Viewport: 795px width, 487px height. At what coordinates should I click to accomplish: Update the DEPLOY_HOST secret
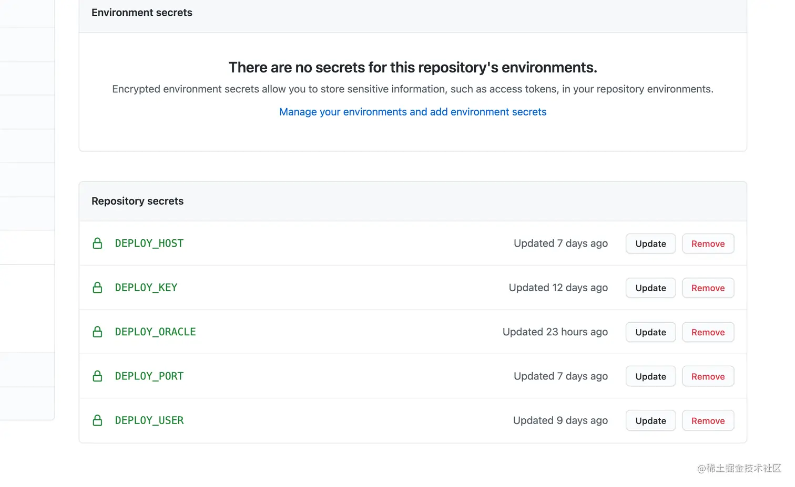650,243
